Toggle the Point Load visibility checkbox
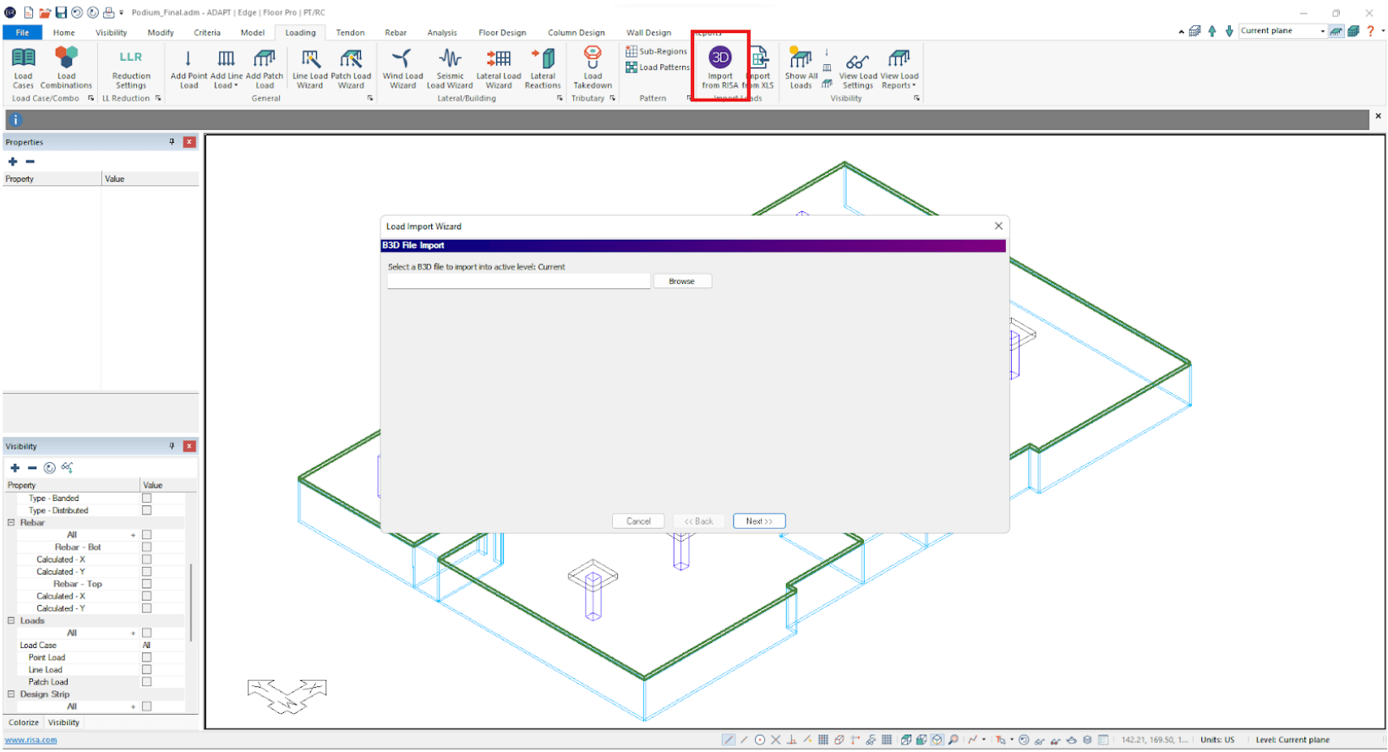The width and height of the screenshot is (1388, 752). 146,657
